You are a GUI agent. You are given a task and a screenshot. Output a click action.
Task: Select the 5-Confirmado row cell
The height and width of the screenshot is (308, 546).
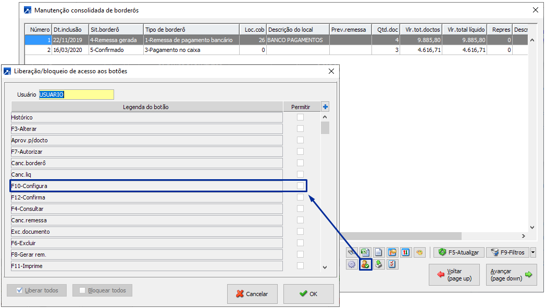pyautogui.click(x=116, y=50)
